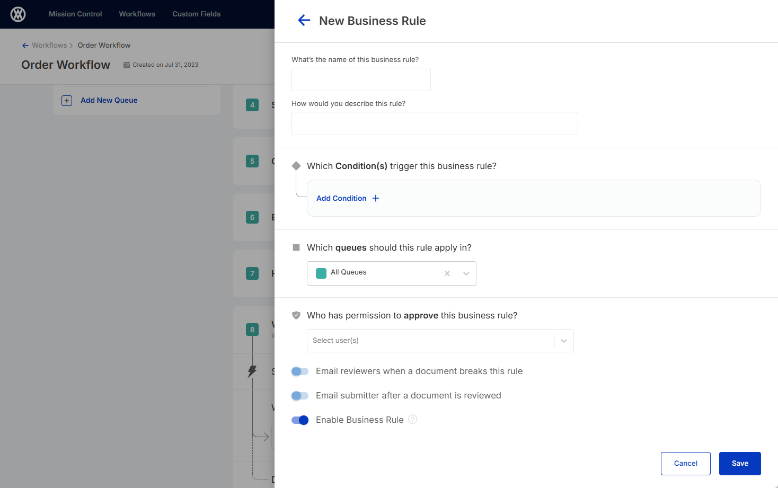Click the back arrow beside New Business Rule
The height and width of the screenshot is (488, 778).
[304, 21]
